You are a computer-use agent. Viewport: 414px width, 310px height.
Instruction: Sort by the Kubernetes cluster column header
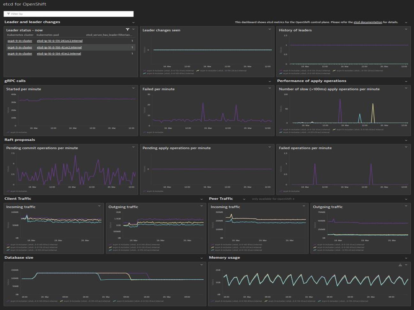click(20, 35)
